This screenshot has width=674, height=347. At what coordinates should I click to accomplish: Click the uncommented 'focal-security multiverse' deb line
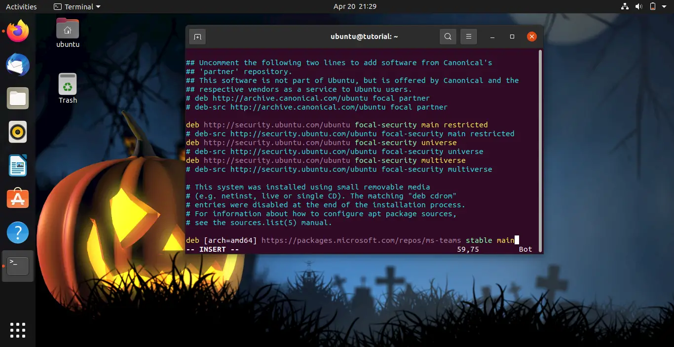(326, 160)
